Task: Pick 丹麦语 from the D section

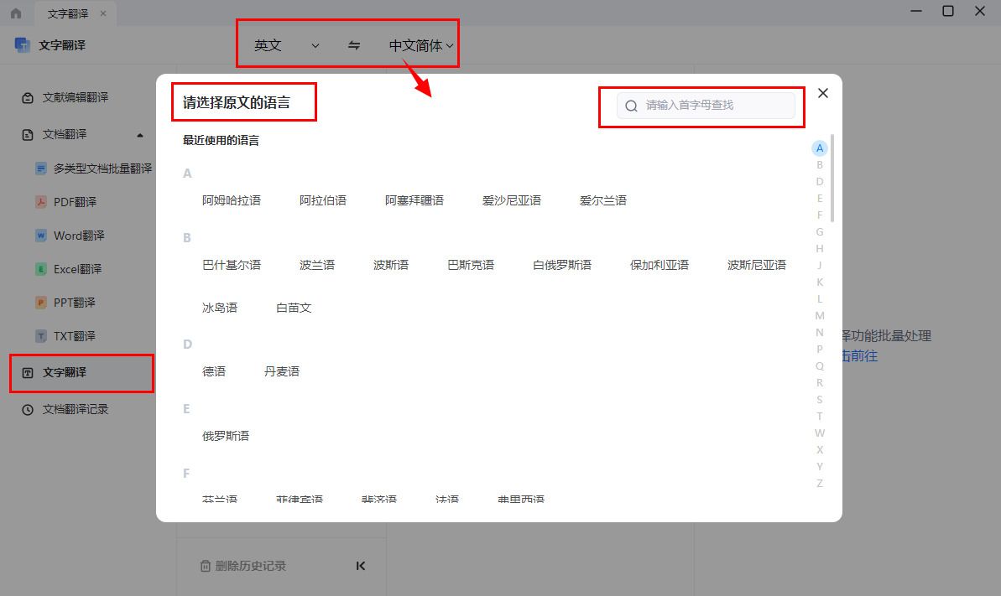Action: [282, 371]
